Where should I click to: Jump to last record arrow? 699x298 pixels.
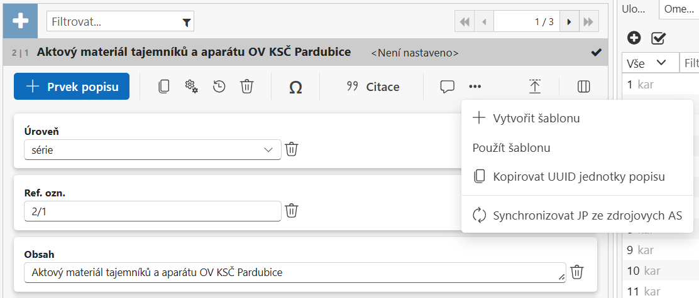588,22
